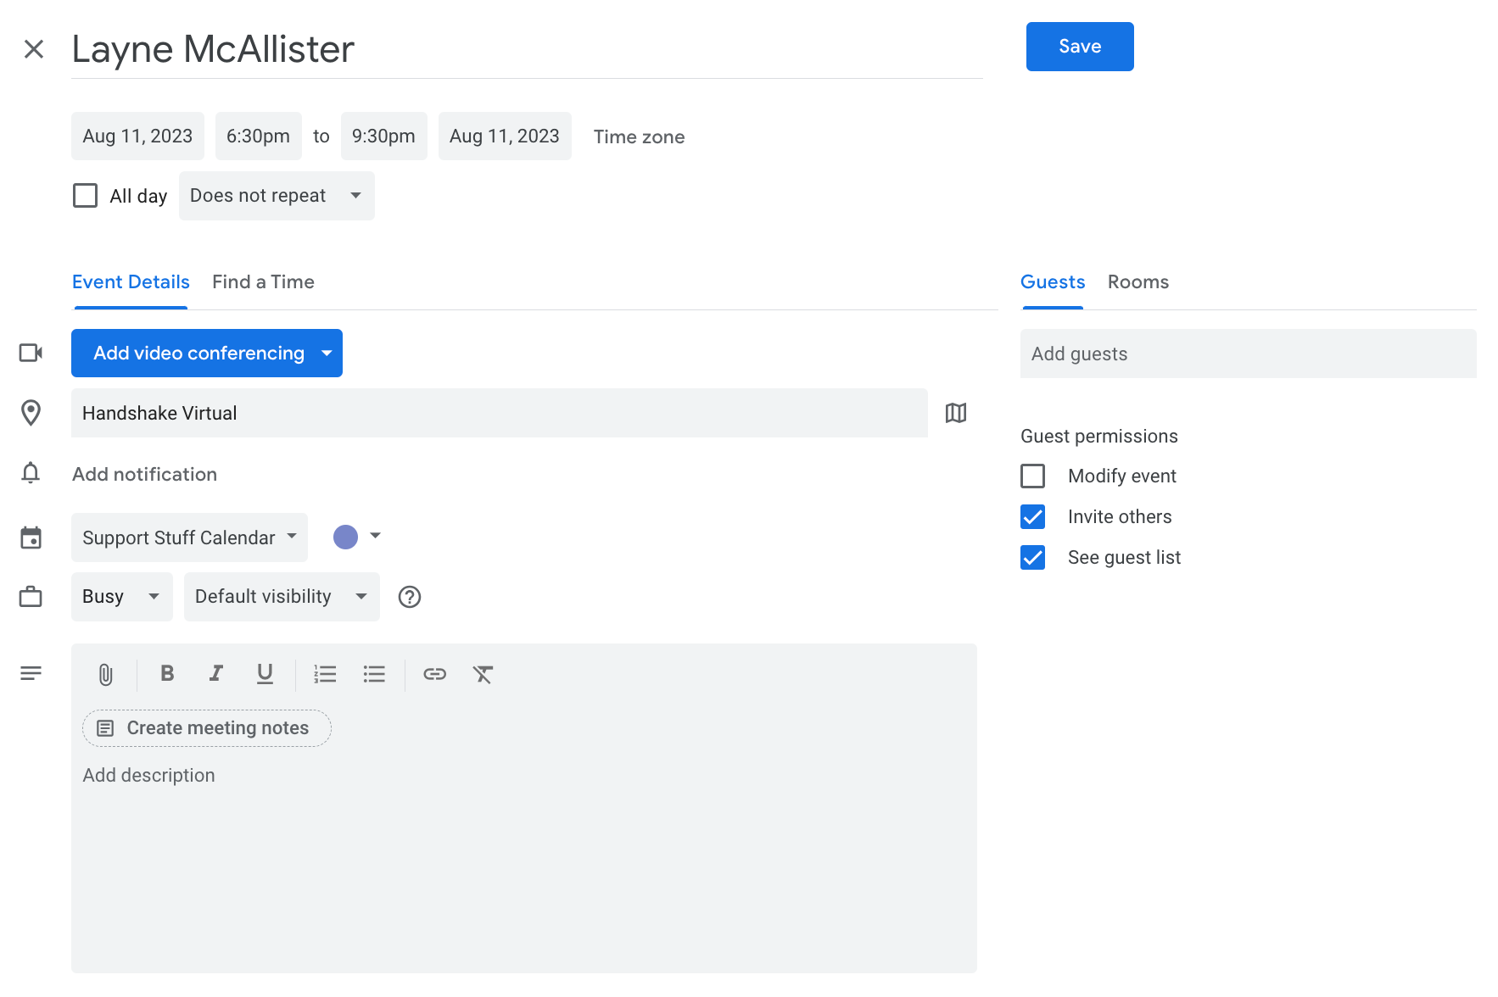Toggle bold formatting
Screen dimensions: 1498x997
click(x=167, y=673)
